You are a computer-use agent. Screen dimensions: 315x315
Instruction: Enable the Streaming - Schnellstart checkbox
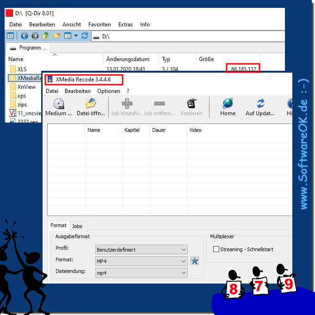coord(216,249)
